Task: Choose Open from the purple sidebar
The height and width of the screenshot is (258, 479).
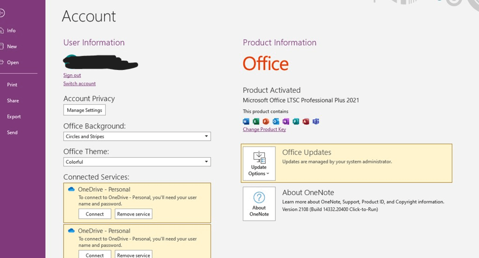Action: coord(13,62)
